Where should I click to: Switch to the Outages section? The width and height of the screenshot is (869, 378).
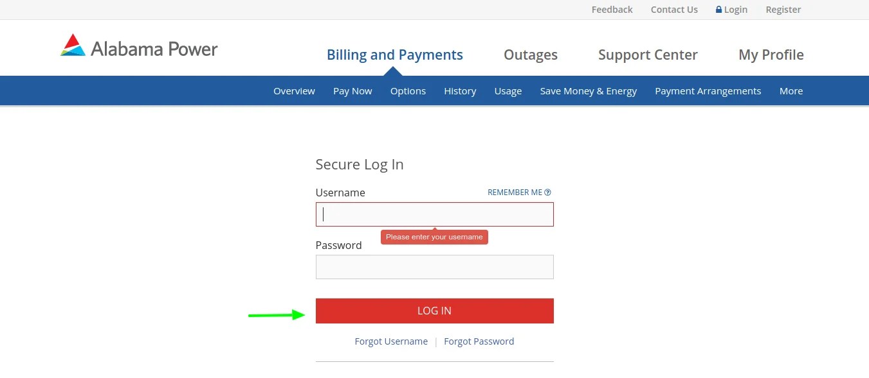(x=530, y=55)
